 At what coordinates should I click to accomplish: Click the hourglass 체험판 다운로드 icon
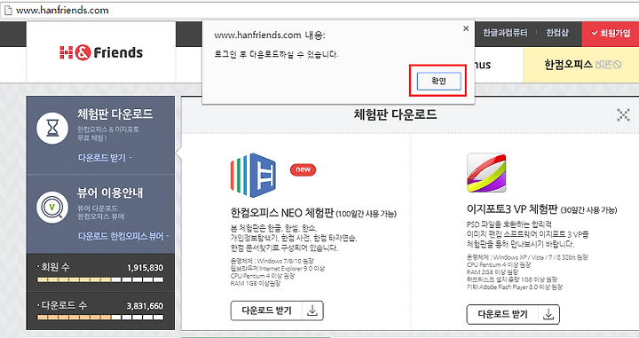tap(52, 129)
